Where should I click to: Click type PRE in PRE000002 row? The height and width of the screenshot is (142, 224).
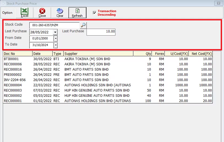56,75
